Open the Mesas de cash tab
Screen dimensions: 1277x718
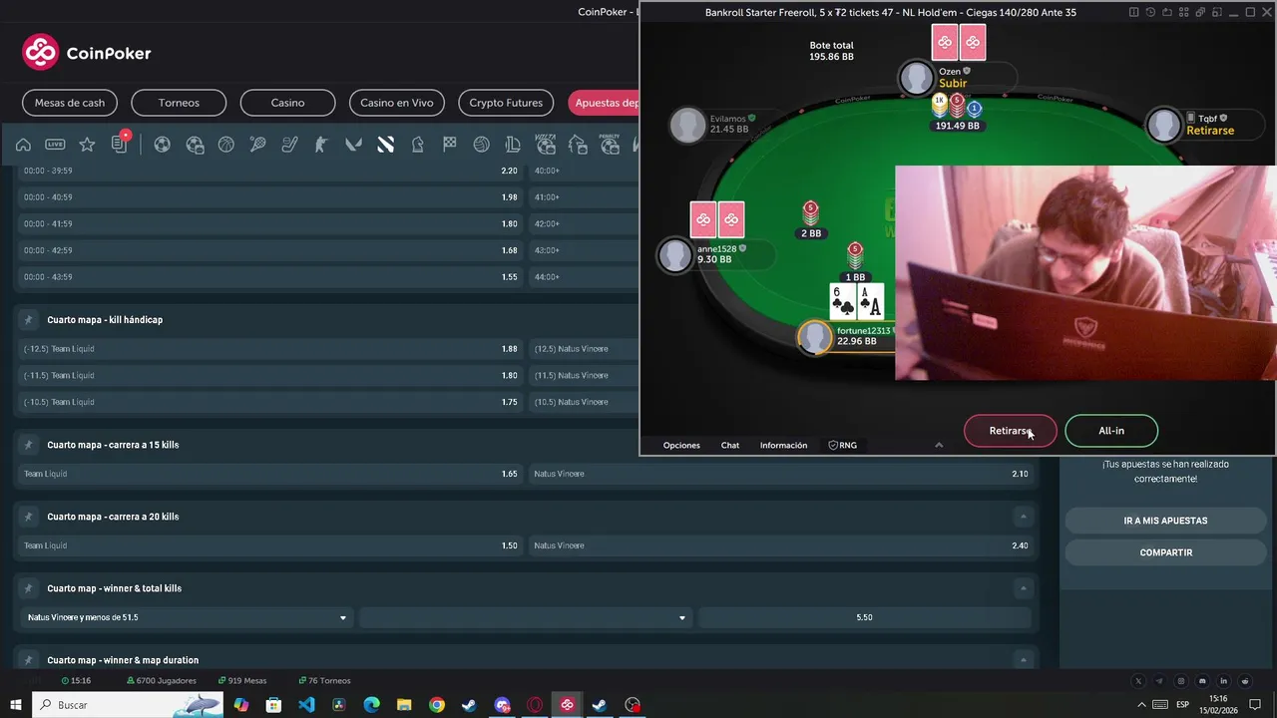click(70, 103)
